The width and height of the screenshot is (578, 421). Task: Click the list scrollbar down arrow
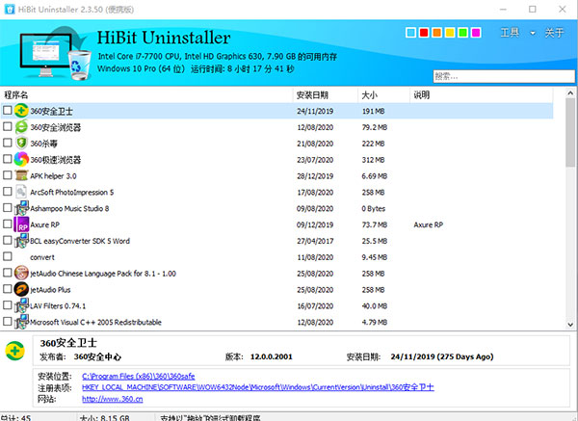point(570,325)
